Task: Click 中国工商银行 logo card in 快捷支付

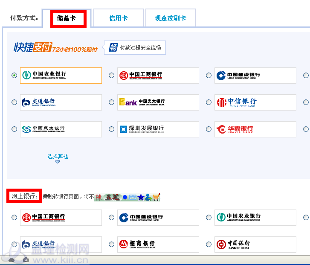Action: click(x=158, y=76)
